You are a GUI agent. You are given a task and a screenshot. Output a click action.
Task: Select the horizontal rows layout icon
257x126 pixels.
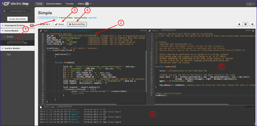pyautogui.click(x=239, y=24)
